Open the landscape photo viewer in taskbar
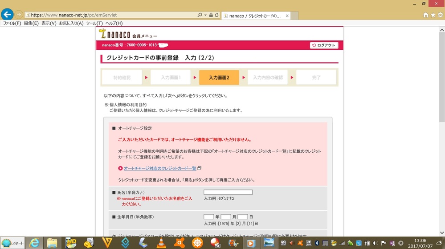This screenshot has height=249, width=445. pos(269,243)
